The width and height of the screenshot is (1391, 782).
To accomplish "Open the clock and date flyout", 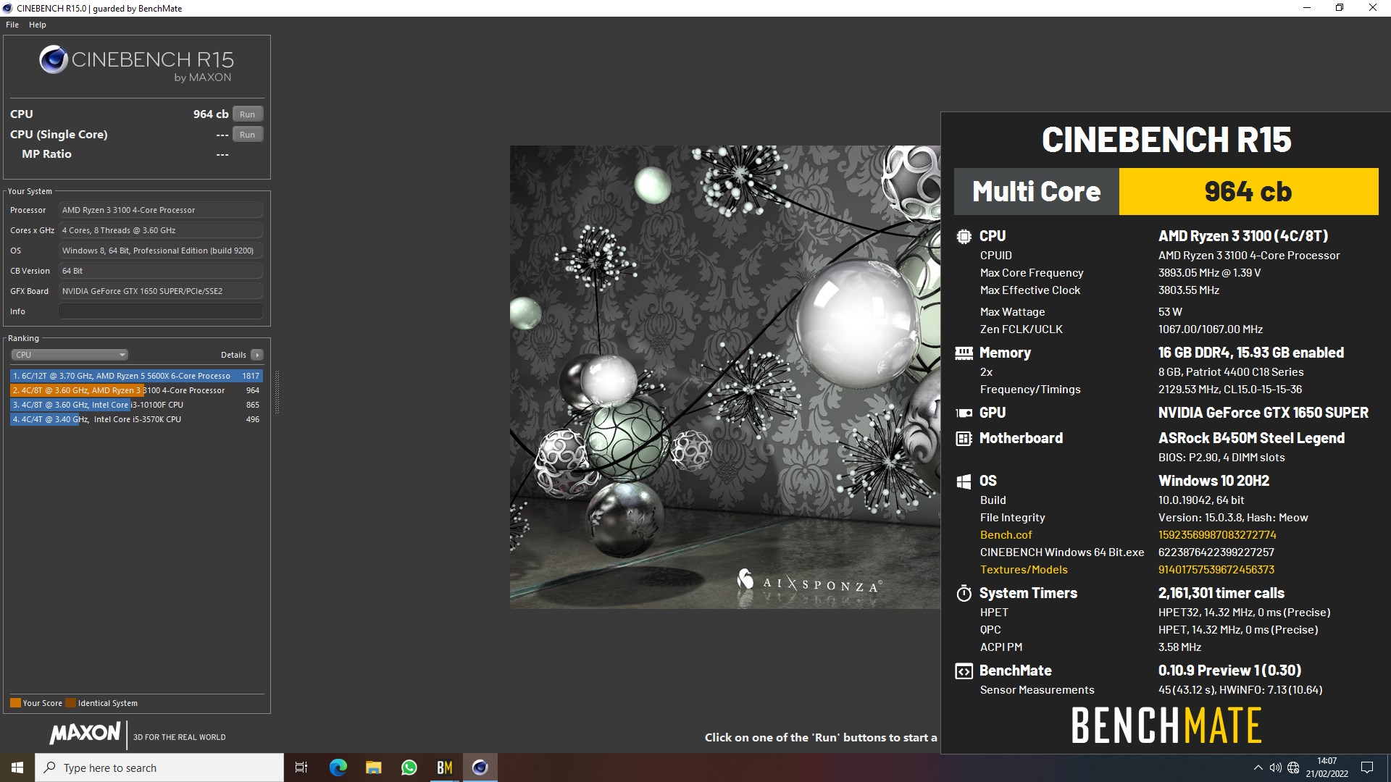I will tap(1327, 768).
